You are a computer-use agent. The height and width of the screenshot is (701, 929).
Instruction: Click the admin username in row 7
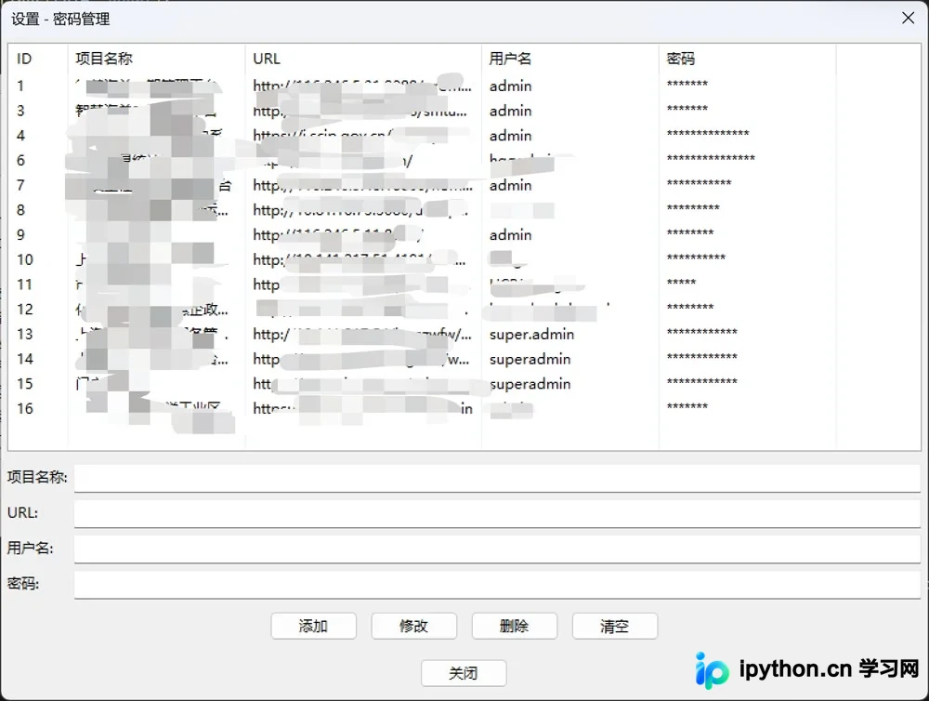(510, 186)
